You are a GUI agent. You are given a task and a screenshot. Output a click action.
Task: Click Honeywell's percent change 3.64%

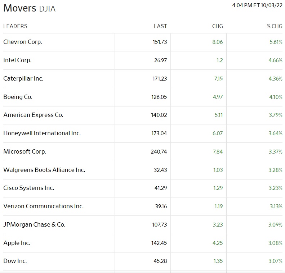[276, 133]
